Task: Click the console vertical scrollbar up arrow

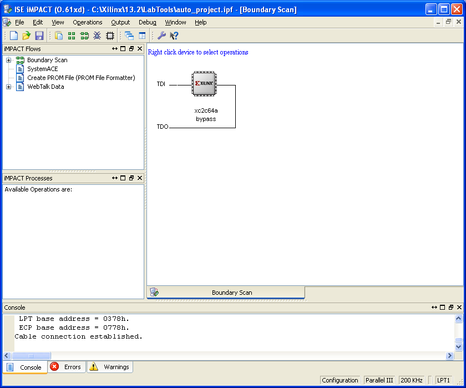Action: coord(459,319)
